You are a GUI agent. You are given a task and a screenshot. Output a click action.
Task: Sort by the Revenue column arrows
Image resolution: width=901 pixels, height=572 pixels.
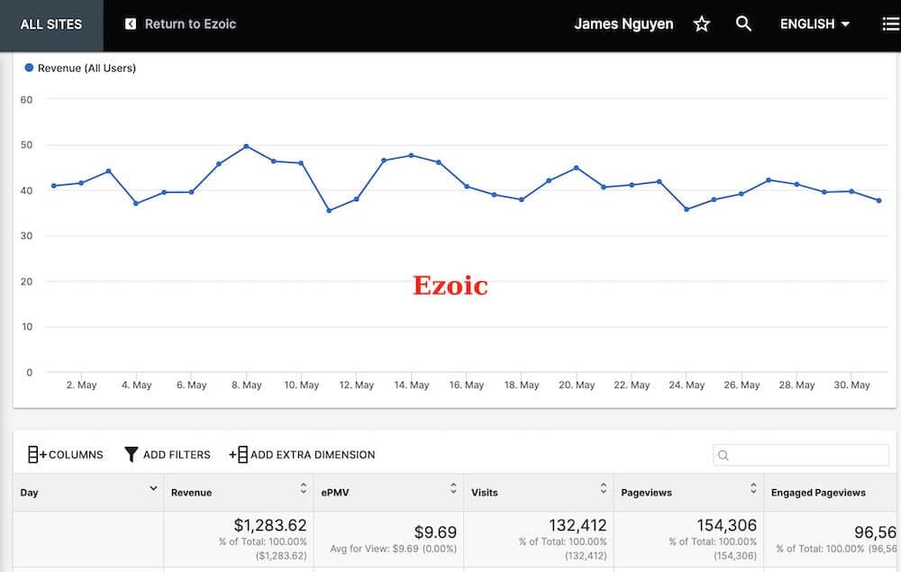[304, 488]
